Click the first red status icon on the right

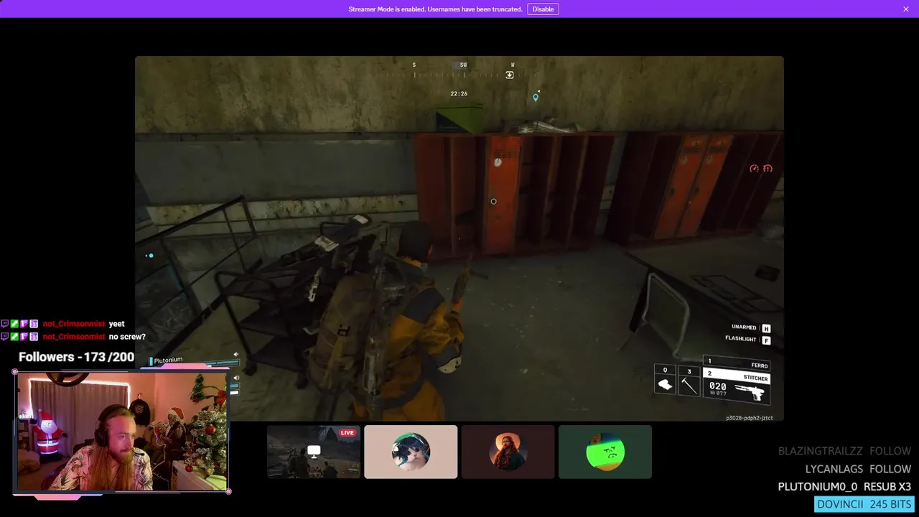coord(754,168)
